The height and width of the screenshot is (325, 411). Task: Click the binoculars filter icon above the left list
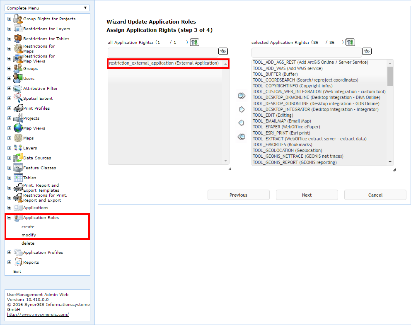point(222,51)
